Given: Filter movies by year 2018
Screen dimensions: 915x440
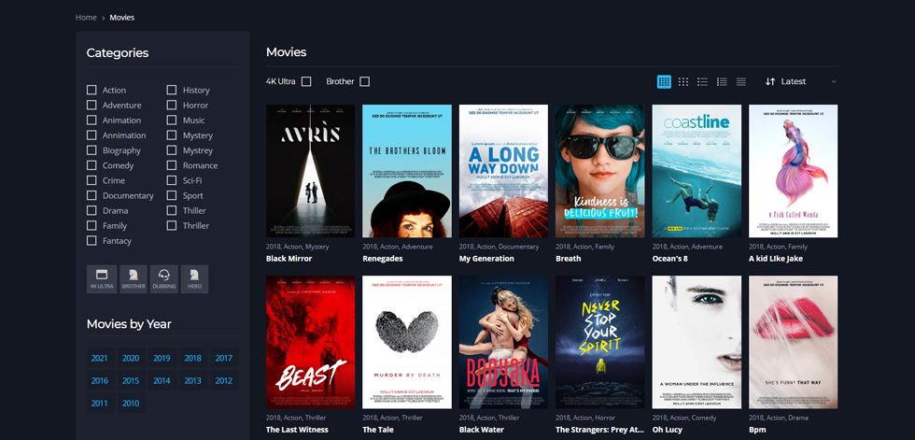Looking at the screenshot, I should point(192,359).
